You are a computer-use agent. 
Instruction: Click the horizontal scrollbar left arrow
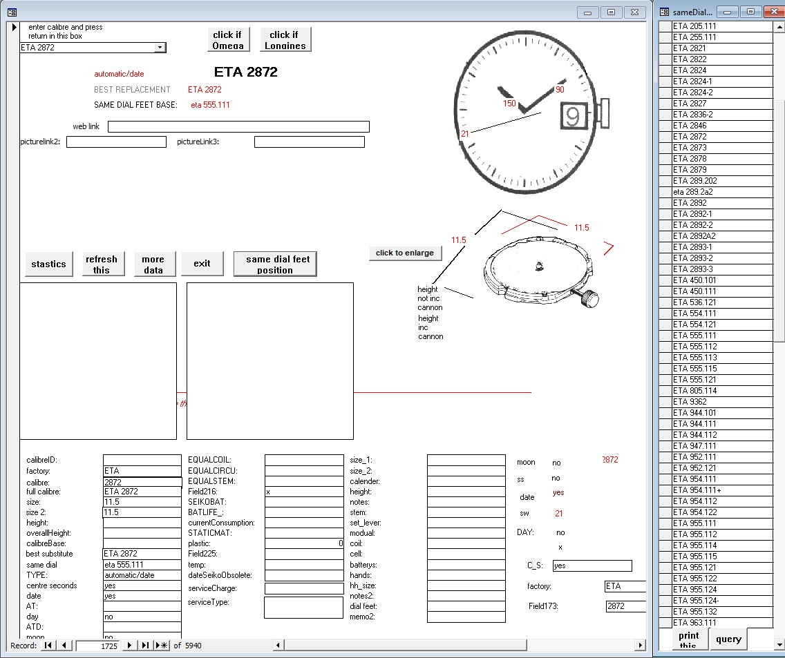coord(279,646)
